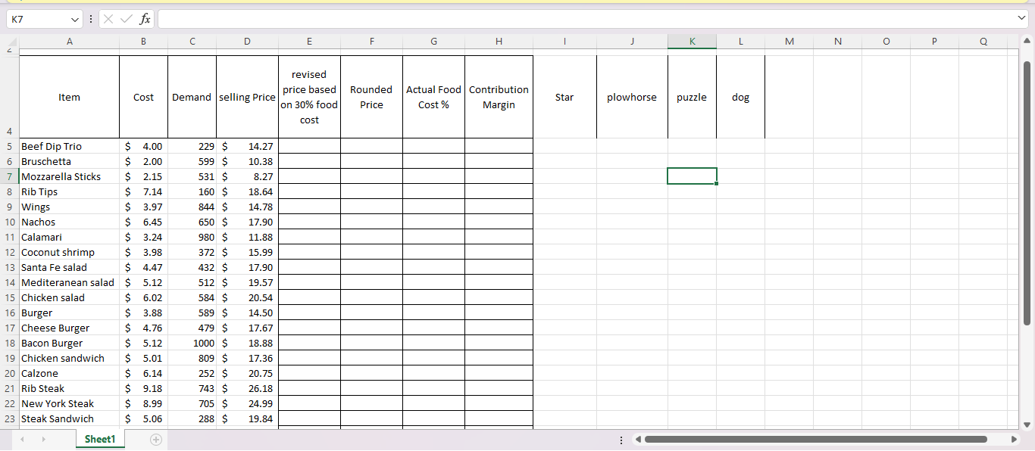
Task: Click the ellipsis handle left of horizontal scrollbar
Action: point(621,439)
